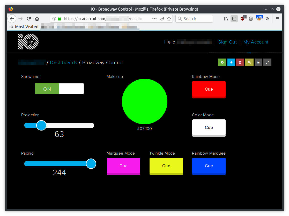Open the green dashboard settings gear icon

click(x=222, y=62)
